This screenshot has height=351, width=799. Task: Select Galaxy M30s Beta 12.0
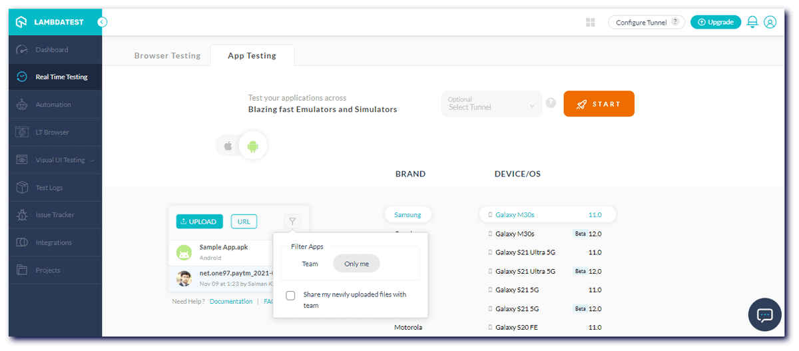click(x=547, y=234)
